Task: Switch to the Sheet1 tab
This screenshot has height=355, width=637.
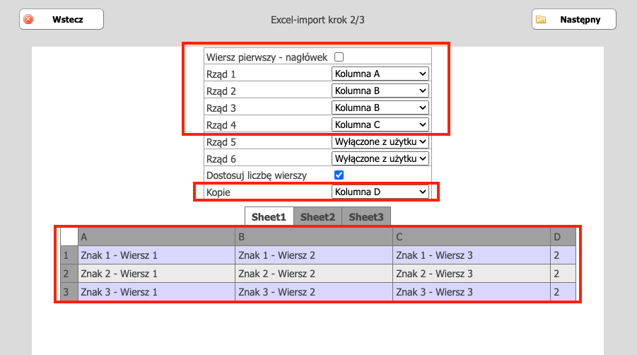Action: tap(269, 217)
